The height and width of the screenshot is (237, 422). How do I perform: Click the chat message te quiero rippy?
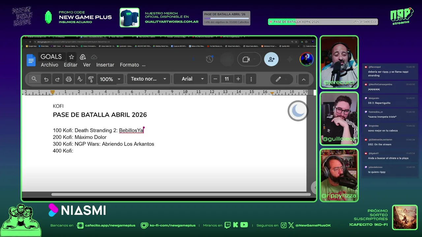coord(377,172)
